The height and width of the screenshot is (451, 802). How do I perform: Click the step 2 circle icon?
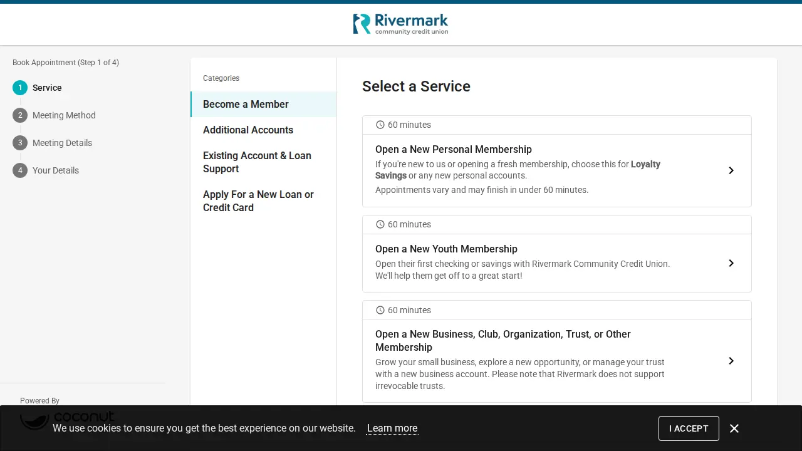tap(20, 115)
